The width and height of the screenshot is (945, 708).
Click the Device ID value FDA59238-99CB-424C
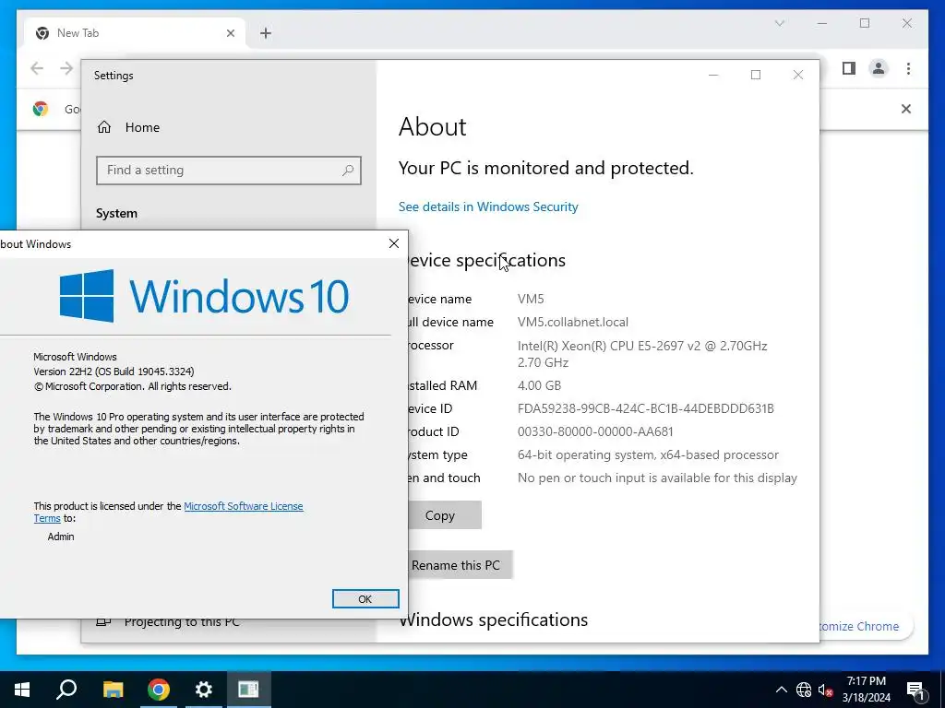coord(645,408)
